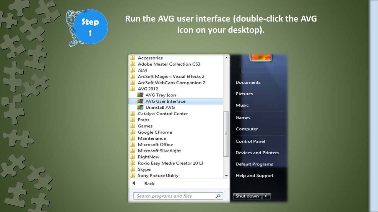Open the Shut down options arrow
The width and height of the screenshot is (378, 212).
tap(266, 196)
